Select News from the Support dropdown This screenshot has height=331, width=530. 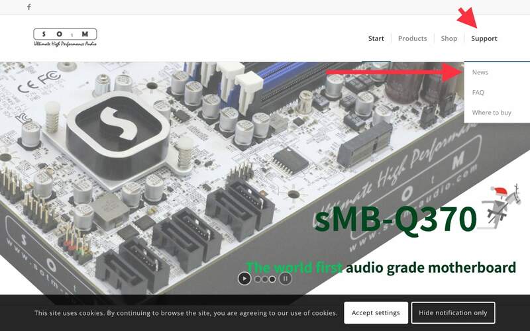480,72
